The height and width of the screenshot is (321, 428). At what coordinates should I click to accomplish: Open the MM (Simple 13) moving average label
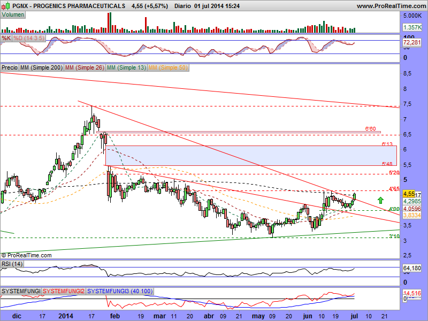click(126, 67)
